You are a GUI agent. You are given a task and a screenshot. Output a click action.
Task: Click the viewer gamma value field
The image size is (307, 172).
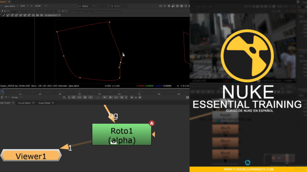click(x=65, y=11)
